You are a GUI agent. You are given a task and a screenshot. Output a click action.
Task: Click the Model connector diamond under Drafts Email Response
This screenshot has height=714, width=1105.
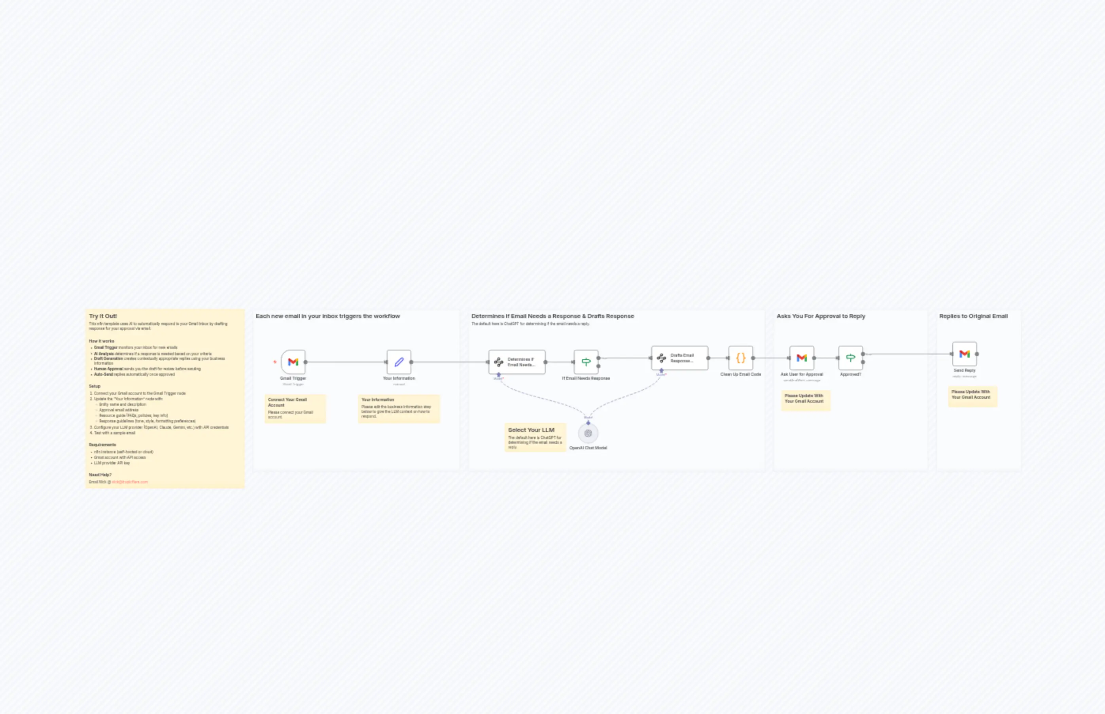coord(662,371)
